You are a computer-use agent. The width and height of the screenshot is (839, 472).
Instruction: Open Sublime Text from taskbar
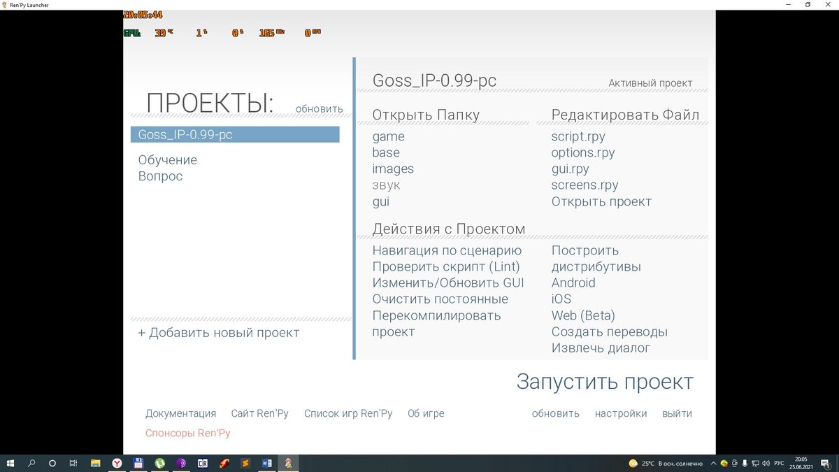pos(245,463)
